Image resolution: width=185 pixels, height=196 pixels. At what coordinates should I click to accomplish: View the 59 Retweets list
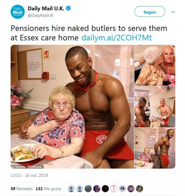coord(22,189)
